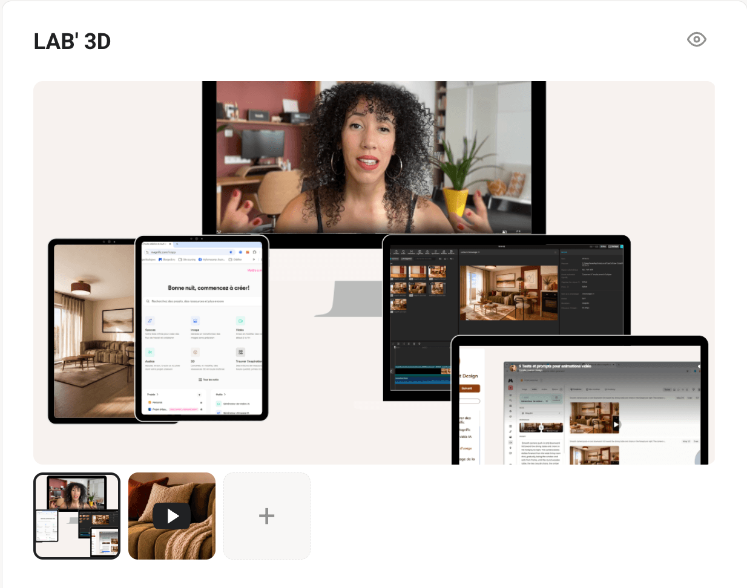This screenshot has width=747, height=588.
Task: Click the Spaces icon on the tablet
Action: (x=150, y=321)
